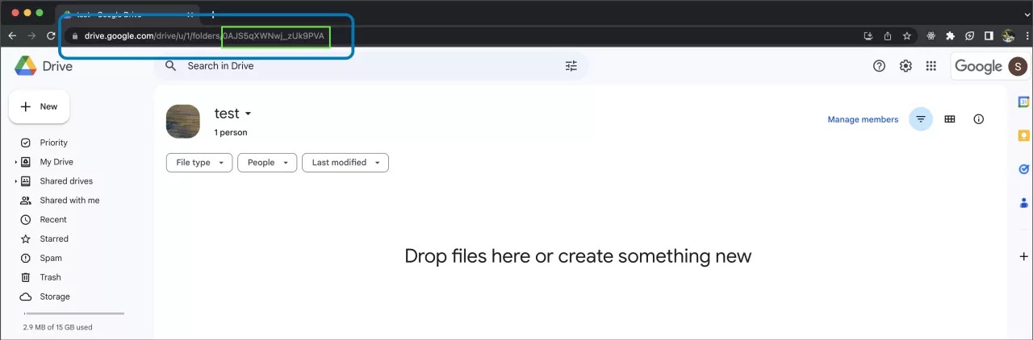Click the storage usage bar
Image resolution: width=1033 pixels, height=340 pixels.
(73, 313)
